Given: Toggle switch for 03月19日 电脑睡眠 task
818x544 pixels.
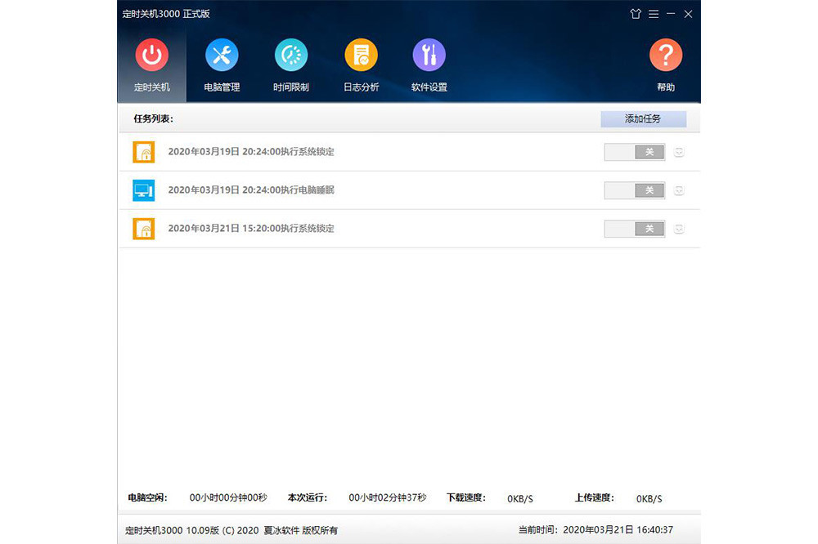Looking at the screenshot, I should (634, 190).
